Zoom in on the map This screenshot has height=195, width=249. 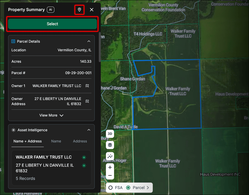pyautogui.click(x=110, y=168)
